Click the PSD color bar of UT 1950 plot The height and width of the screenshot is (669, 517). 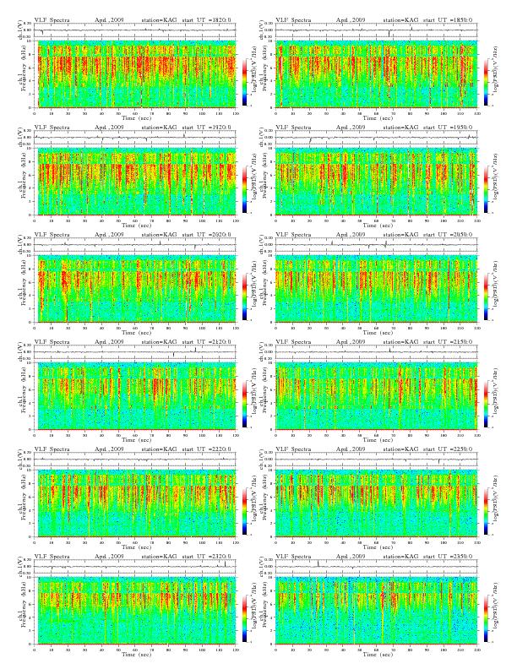[x=487, y=189]
